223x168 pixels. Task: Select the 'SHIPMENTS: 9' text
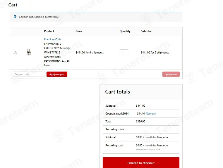[x=53, y=44]
